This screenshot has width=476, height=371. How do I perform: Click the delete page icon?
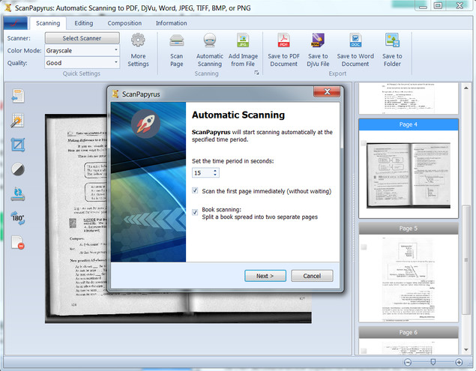pyautogui.click(x=18, y=242)
